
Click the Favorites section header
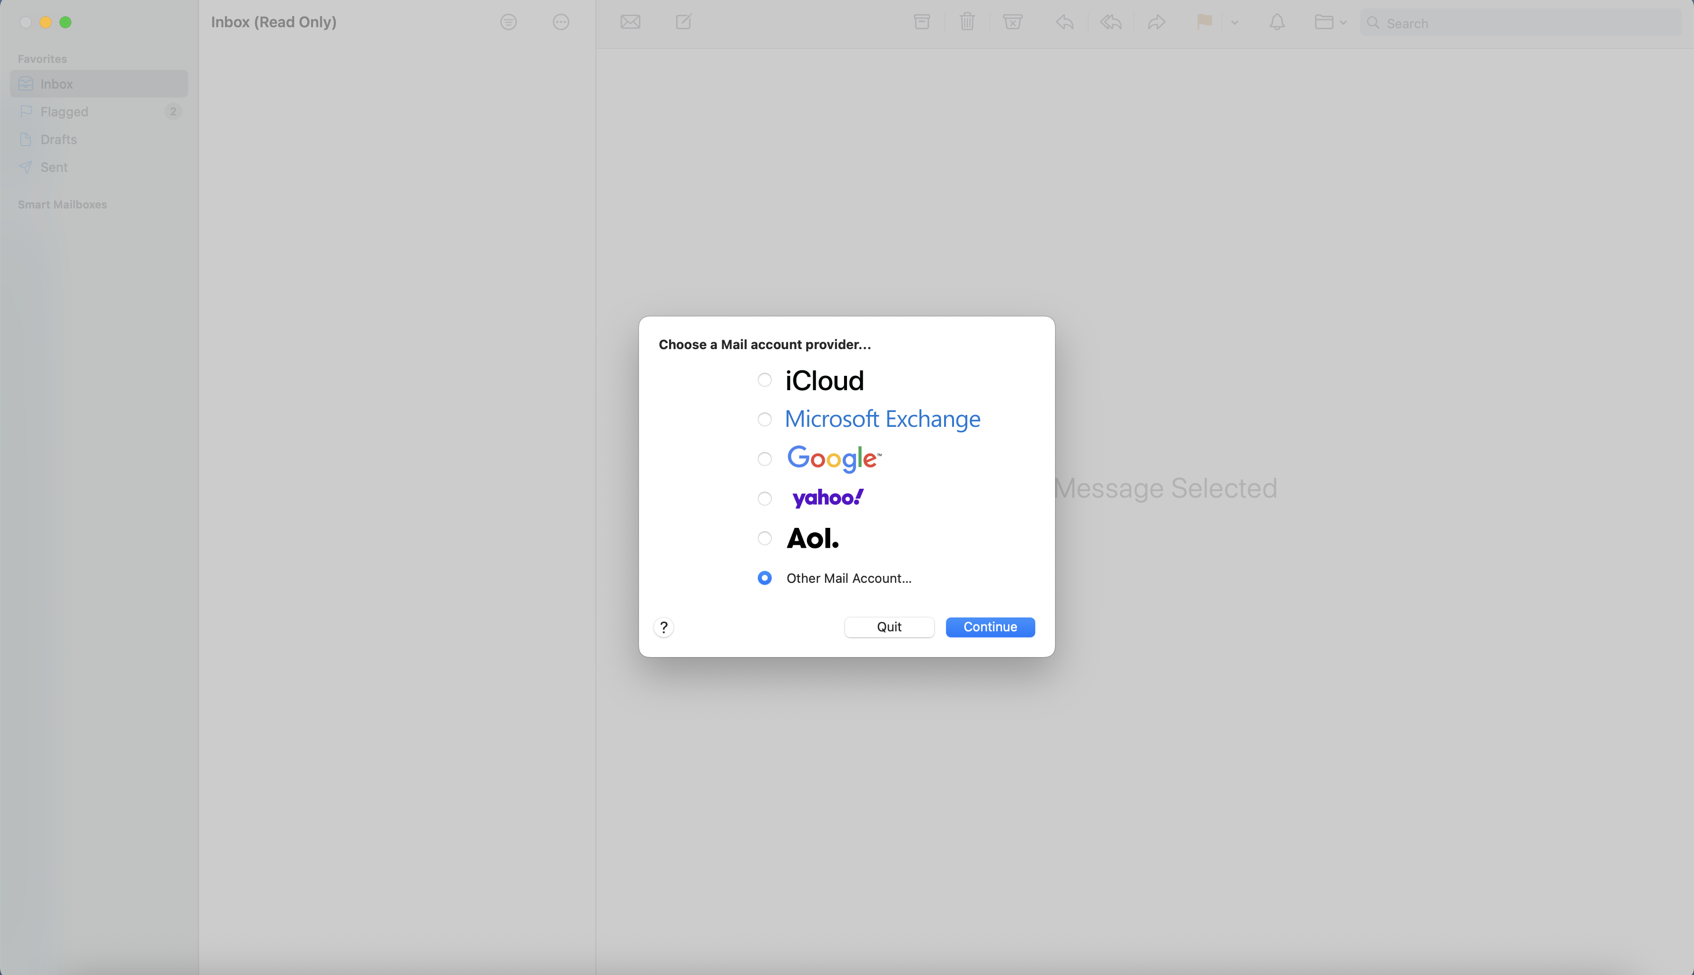42,59
